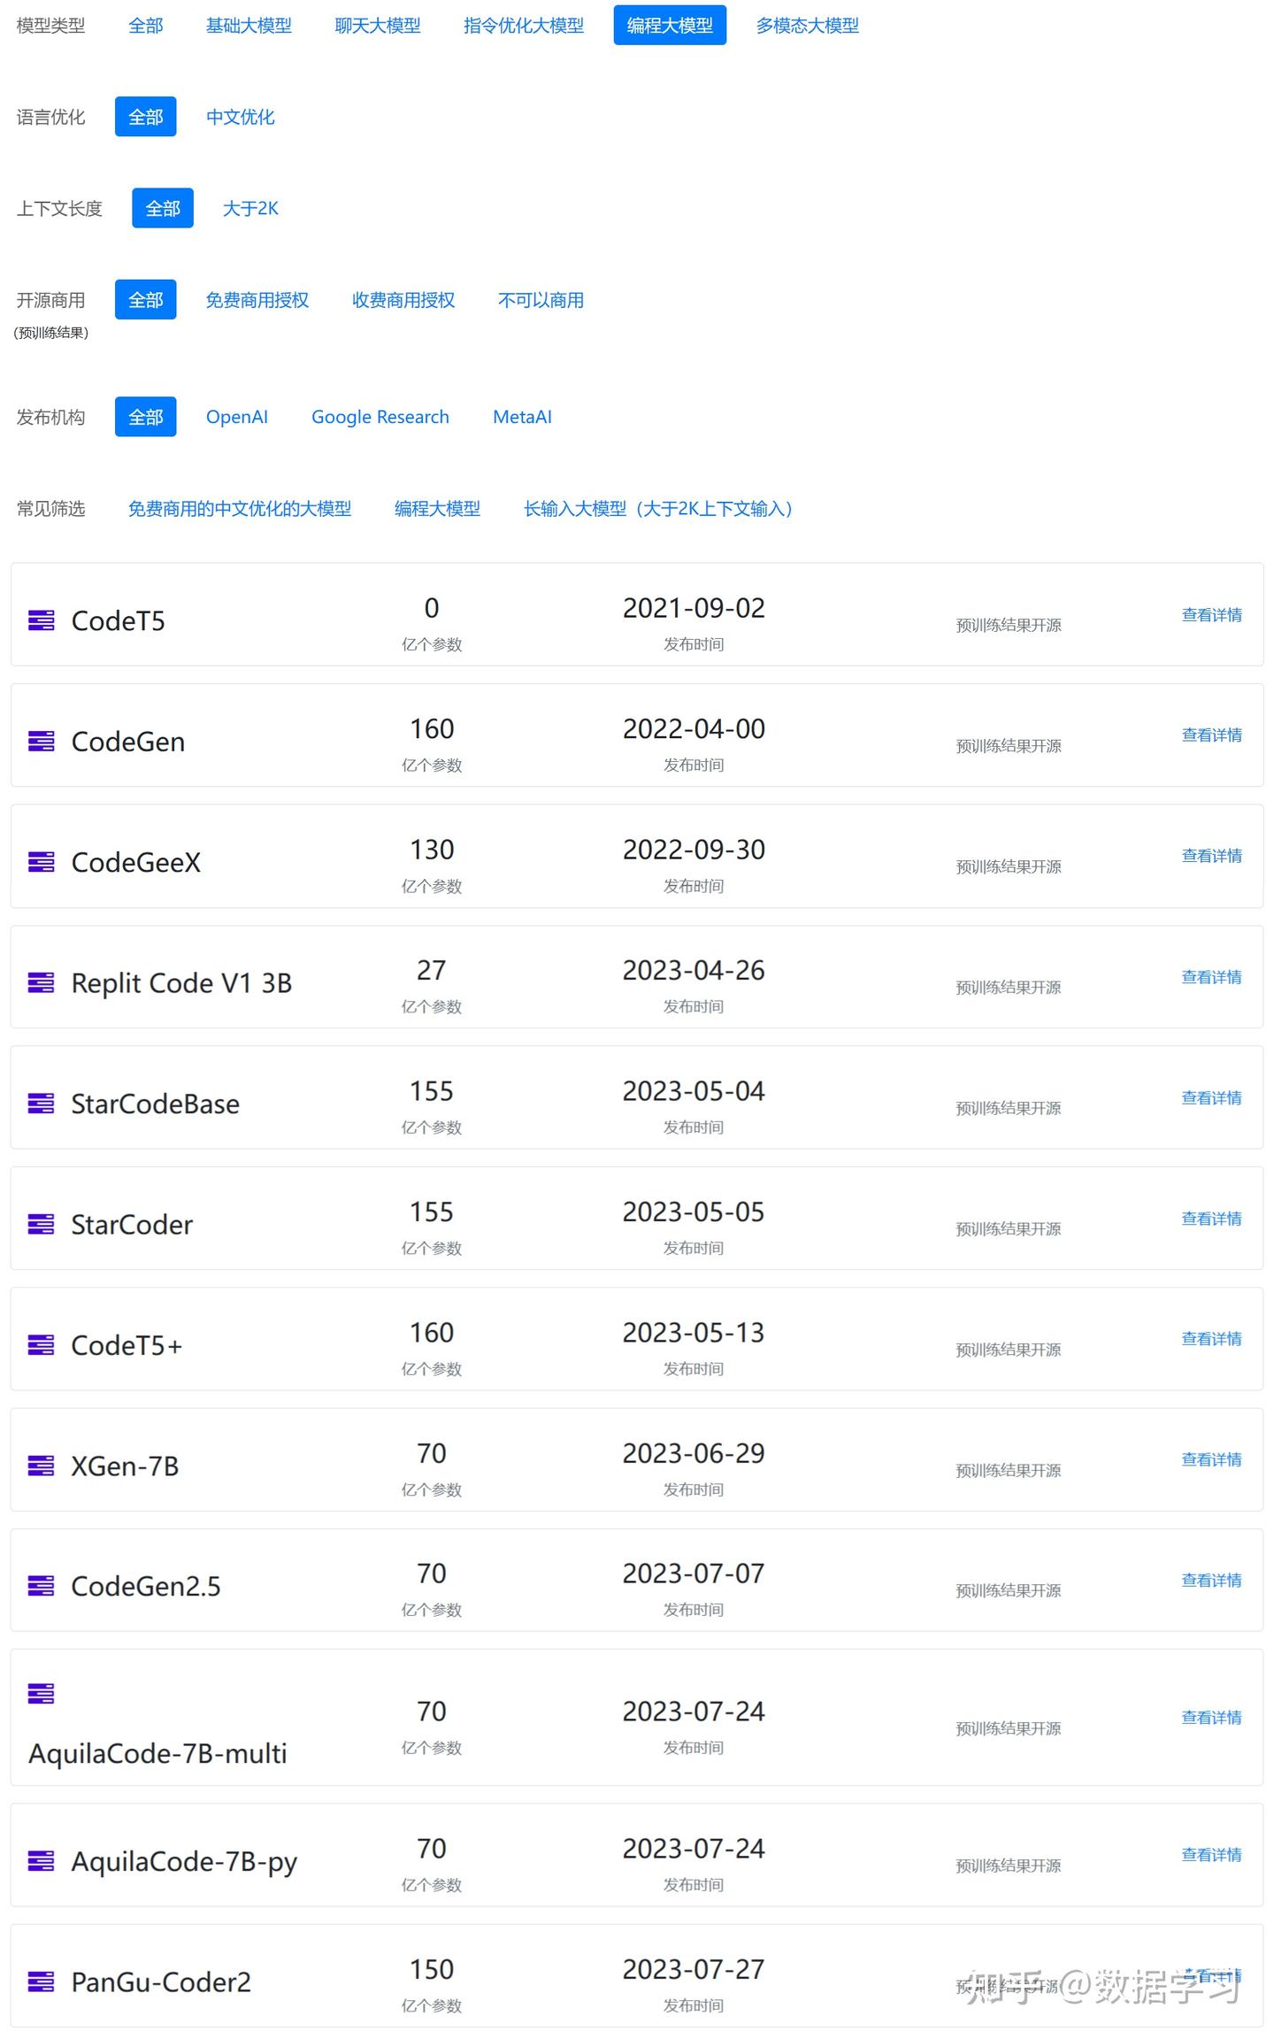Click the icon beside XGen-7B
1274x2039 pixels.
point(42,1466)
